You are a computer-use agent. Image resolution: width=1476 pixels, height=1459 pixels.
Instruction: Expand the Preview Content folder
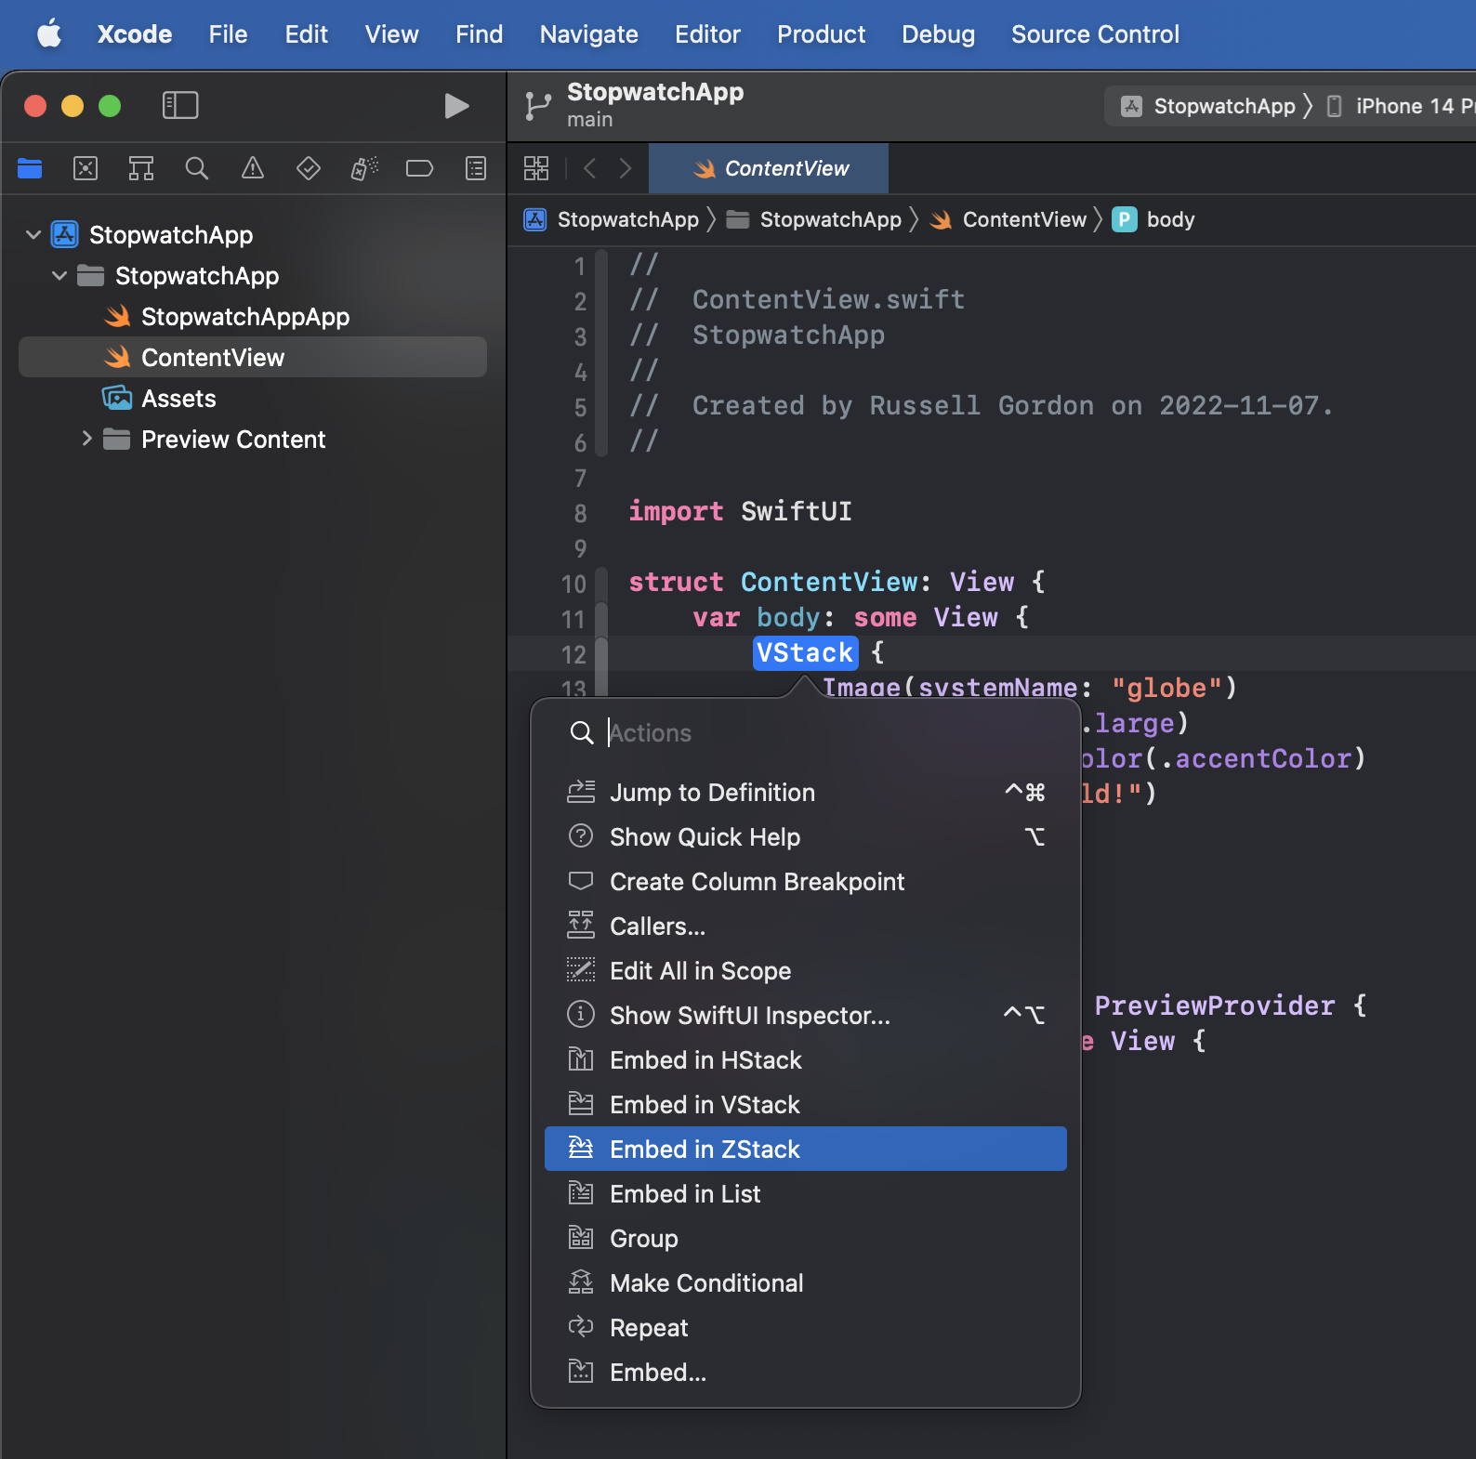click(86, 440)
